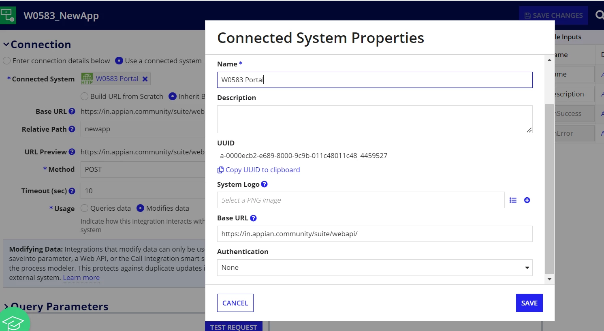This screenshot has height=331, width=604.
Task: Open the Relative Path help icon
Action: pyautogui.click(x=72, y=129)
